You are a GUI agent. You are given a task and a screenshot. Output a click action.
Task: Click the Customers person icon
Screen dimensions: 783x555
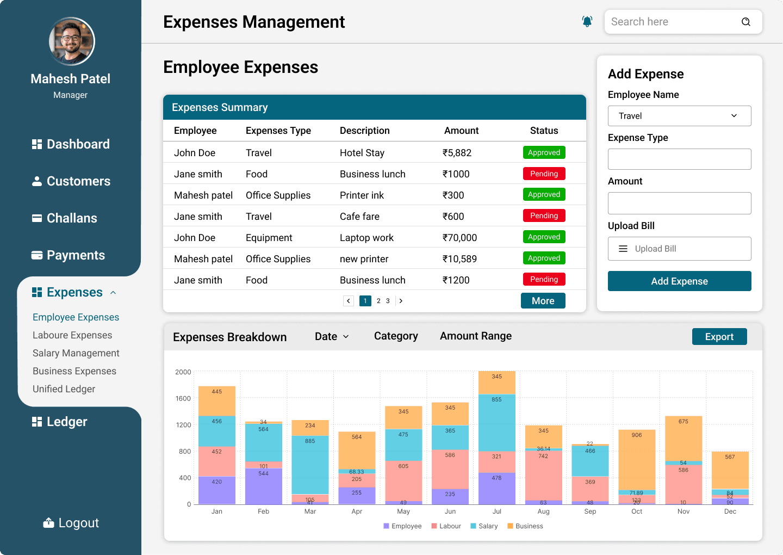(37, 181)
